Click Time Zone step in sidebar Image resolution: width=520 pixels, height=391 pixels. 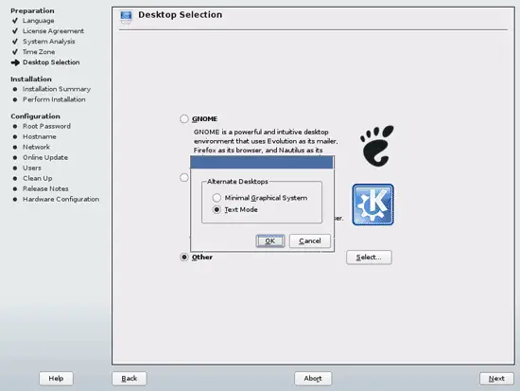[39, 52]
